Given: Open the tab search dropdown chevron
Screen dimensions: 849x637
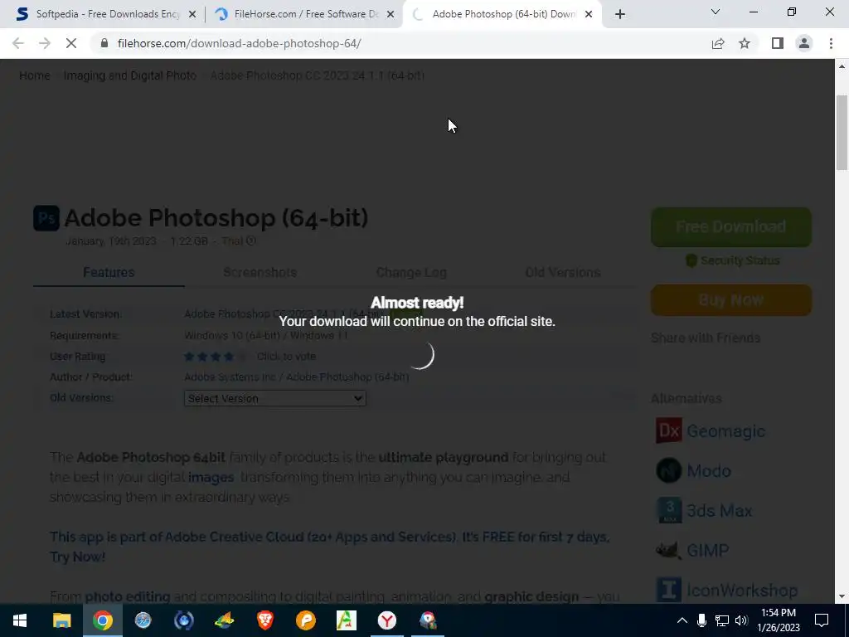Looking at the screenshot, I should [716, 12].
